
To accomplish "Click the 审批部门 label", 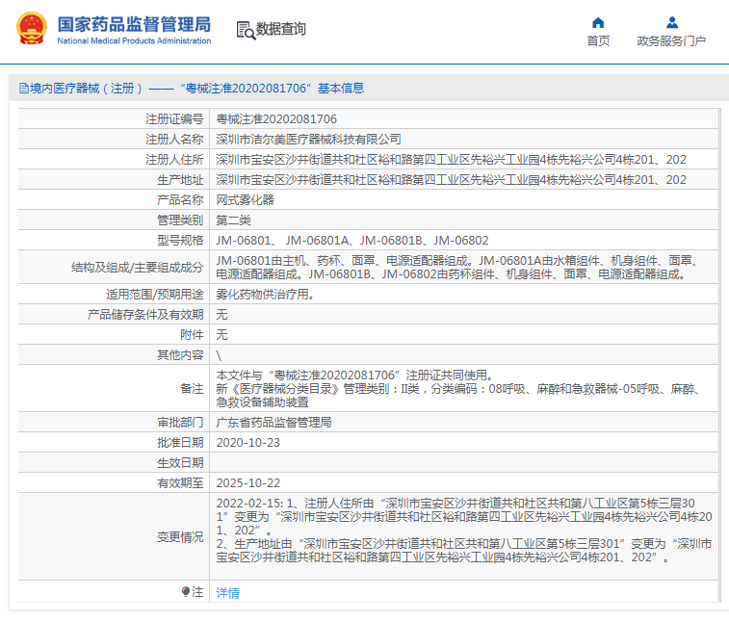I will [x=180, y=422].
